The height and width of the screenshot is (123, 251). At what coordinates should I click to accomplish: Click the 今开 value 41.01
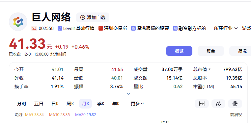tap(57, 69)
